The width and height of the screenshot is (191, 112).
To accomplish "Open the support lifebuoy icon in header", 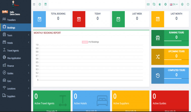I will coord(165,4).
